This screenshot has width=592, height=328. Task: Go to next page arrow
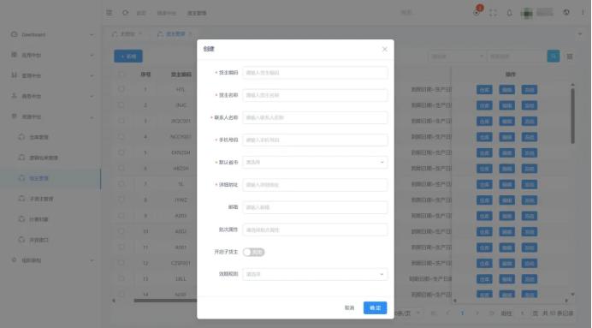pos(477,313)
